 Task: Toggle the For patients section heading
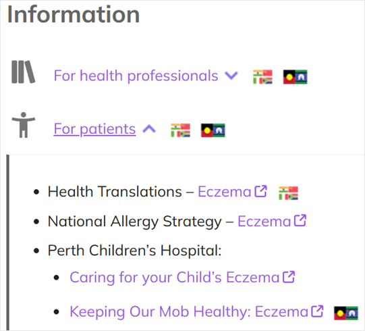tap(94, 128)
